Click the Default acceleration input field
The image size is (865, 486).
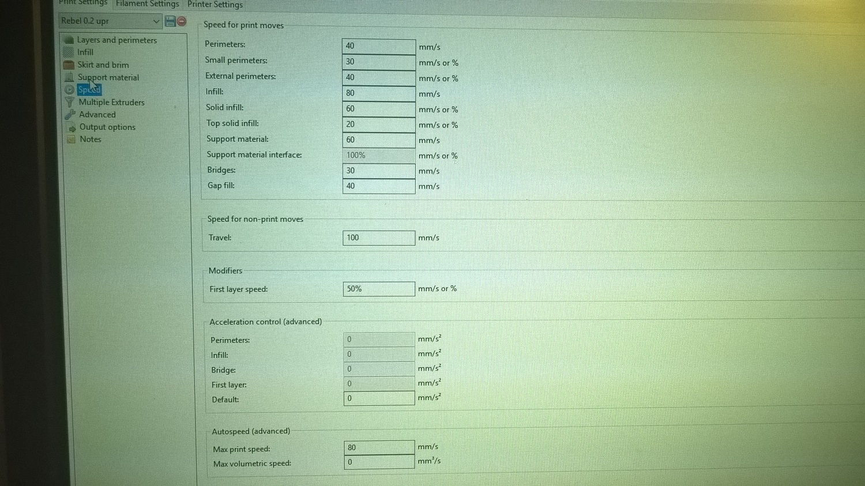379,398
